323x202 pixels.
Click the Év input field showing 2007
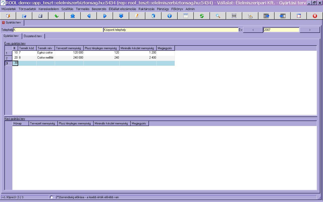tap(281, 30)
